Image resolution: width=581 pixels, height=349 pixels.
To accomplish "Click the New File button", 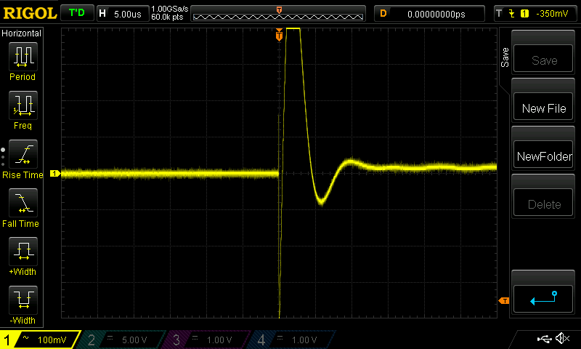I will pyautogui.click(x=543, y=106).
